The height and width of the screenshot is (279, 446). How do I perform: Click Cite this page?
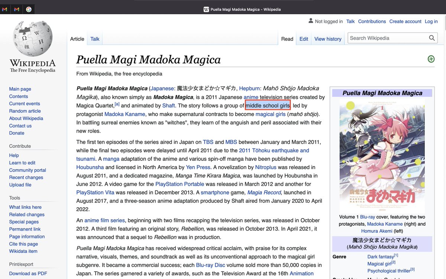click(23, 244)
